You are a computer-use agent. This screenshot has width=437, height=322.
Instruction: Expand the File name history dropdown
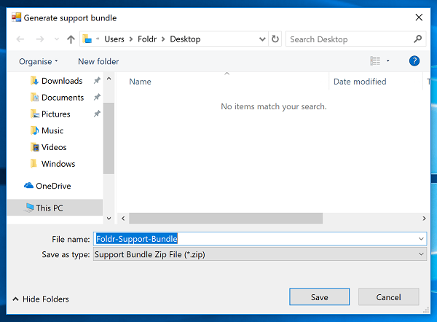tap(421, 239)
